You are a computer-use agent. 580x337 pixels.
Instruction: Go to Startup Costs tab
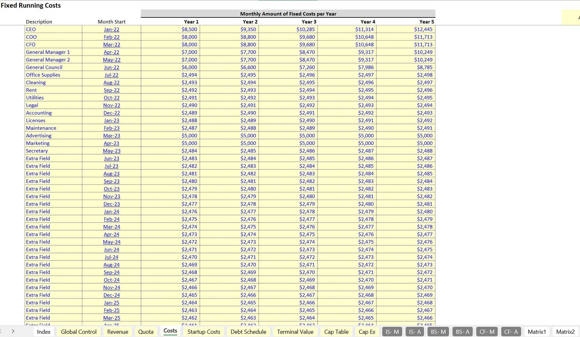pyautogui.click(x=204, y=332)
